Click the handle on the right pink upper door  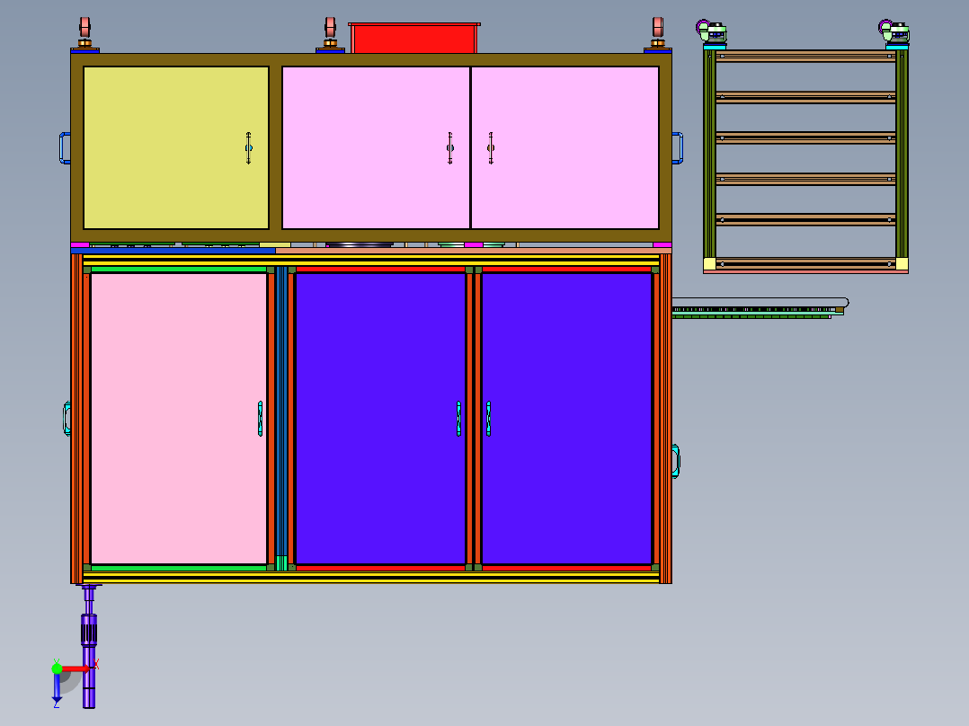coord(491,148)
